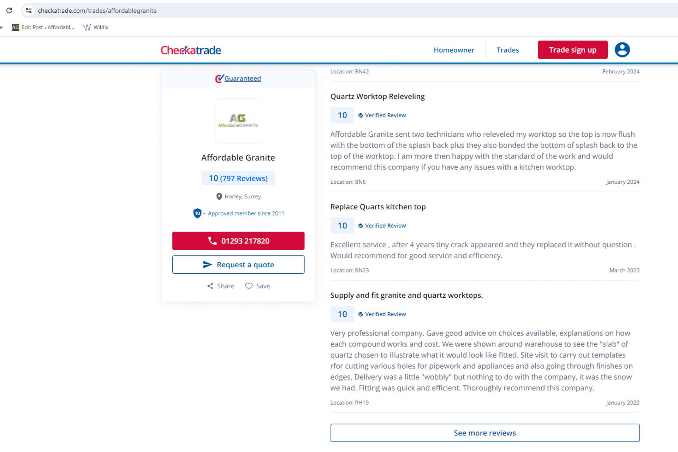Image resolution: width=678 pixels, height=452 pixels.
Task: Click Request a quote button
Action: coord(238,264)
